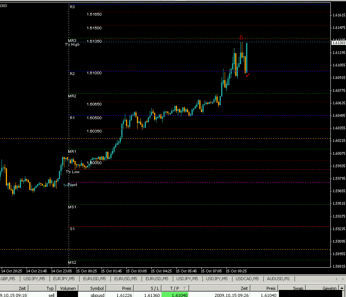The width and height of the screenshot is (346, 297).
Task: Click the 1.60000 chart price label
Action: tap(94, 163)
